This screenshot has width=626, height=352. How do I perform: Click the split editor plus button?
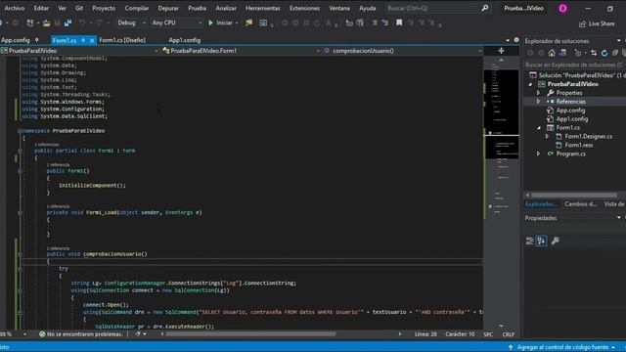pyautogui.click(x=501, y=51)
